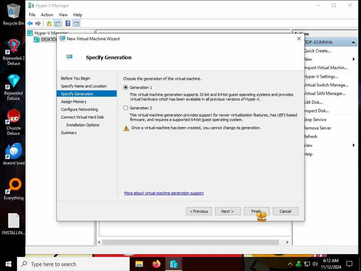Click the green user tray icon
361x271 pixels.
click(x=299, y=264)
